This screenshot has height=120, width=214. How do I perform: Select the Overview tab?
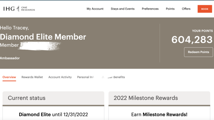click(x=9, y=77)
